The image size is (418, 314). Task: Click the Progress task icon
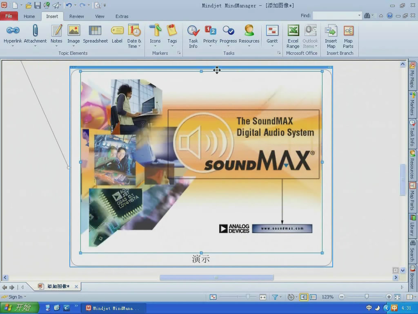(x=228, y=30)
